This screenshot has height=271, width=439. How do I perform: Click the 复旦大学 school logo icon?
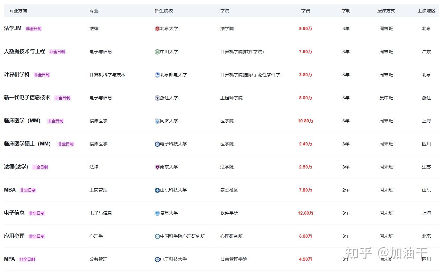tap(157, 213)
